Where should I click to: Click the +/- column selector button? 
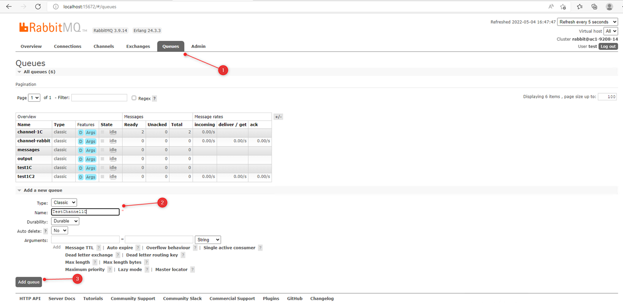278,116
